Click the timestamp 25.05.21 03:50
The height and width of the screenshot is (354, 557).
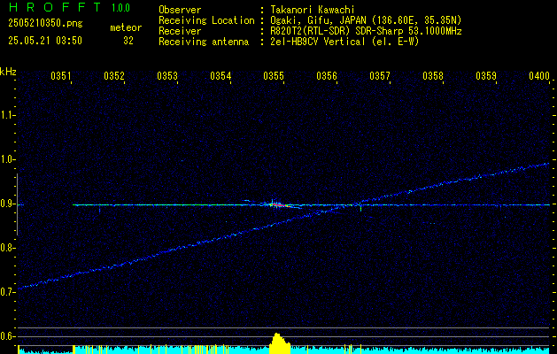click(45, 41)
